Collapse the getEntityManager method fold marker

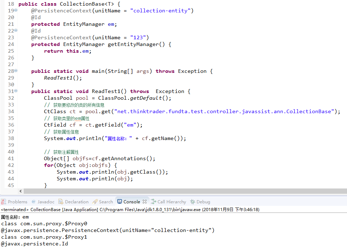tap(16, 30)
